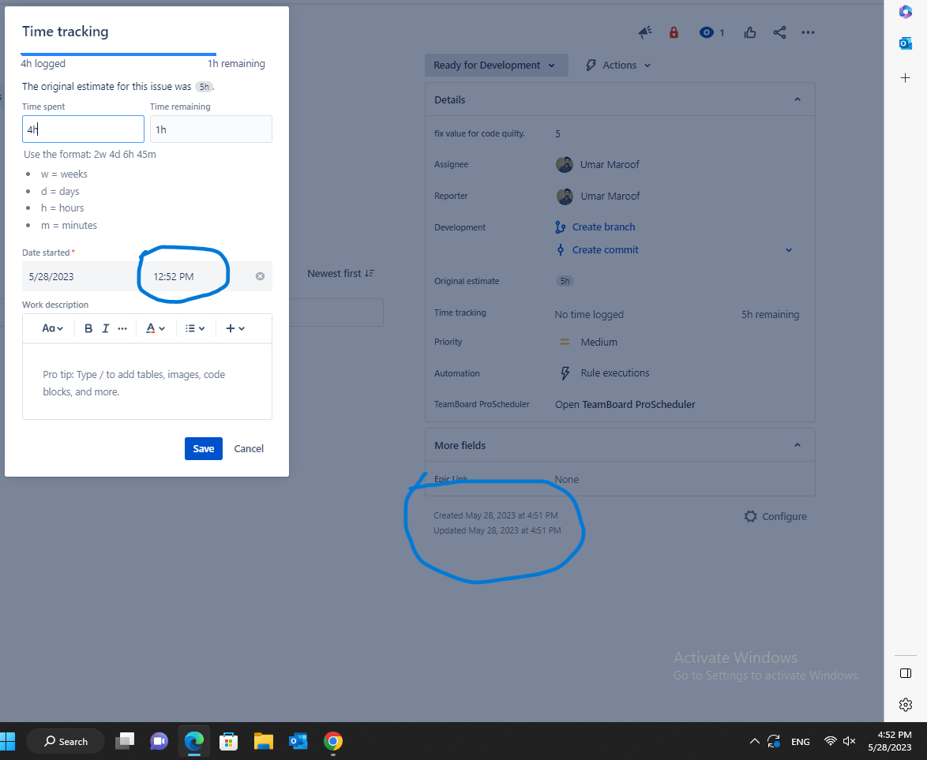The image size is (927, 760).
Task: Open the text style dropdown Aa
Action: pyautogui.click(x=49, y=328)
